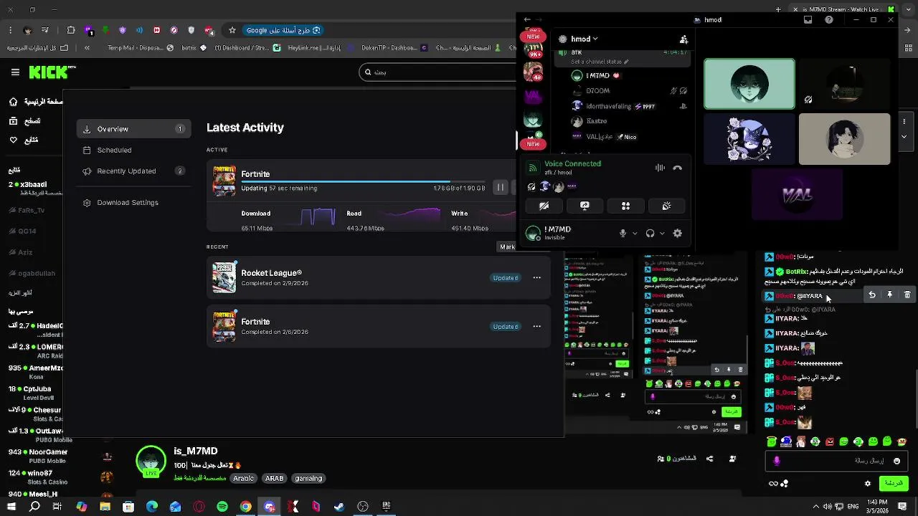
Task: Mute Discord microphone
Action: [x=623, y=234]
